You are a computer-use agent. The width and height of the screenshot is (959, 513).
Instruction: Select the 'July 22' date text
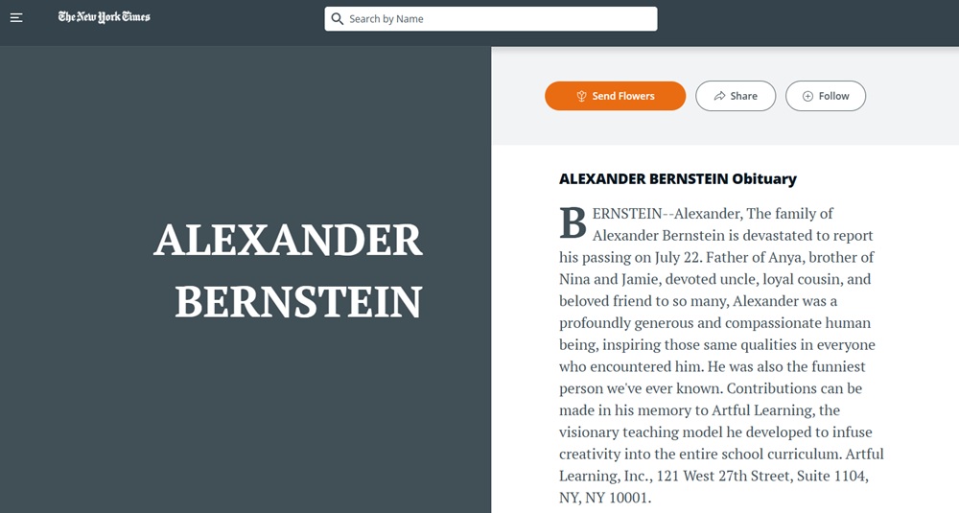(x=677, y=257)
